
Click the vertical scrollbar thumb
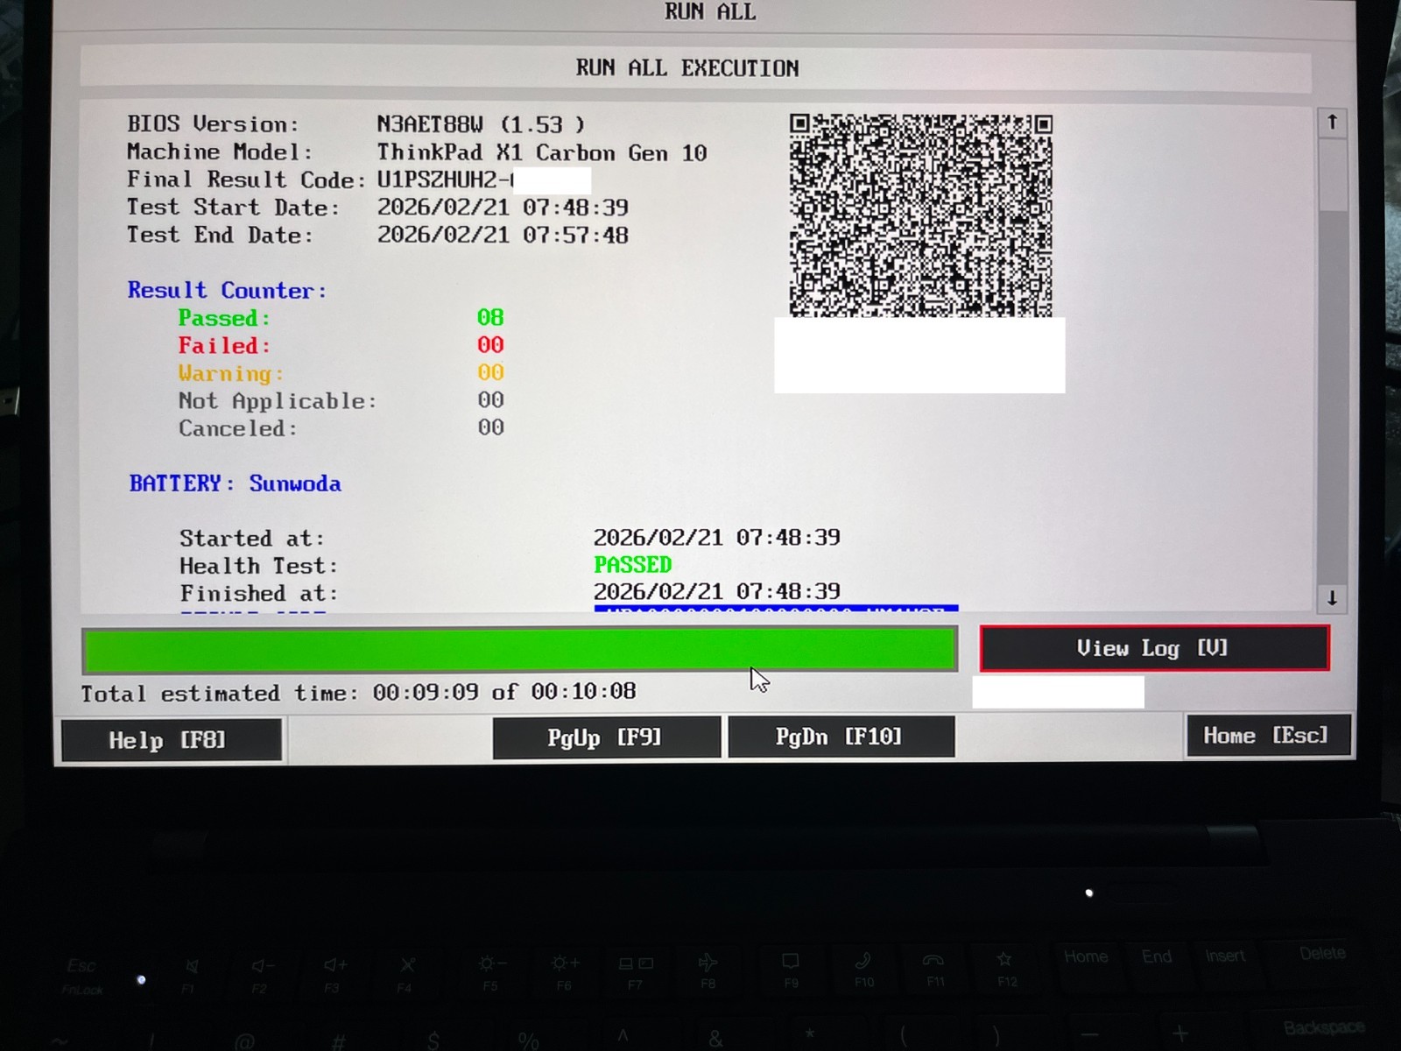[x=1332, y=174]
